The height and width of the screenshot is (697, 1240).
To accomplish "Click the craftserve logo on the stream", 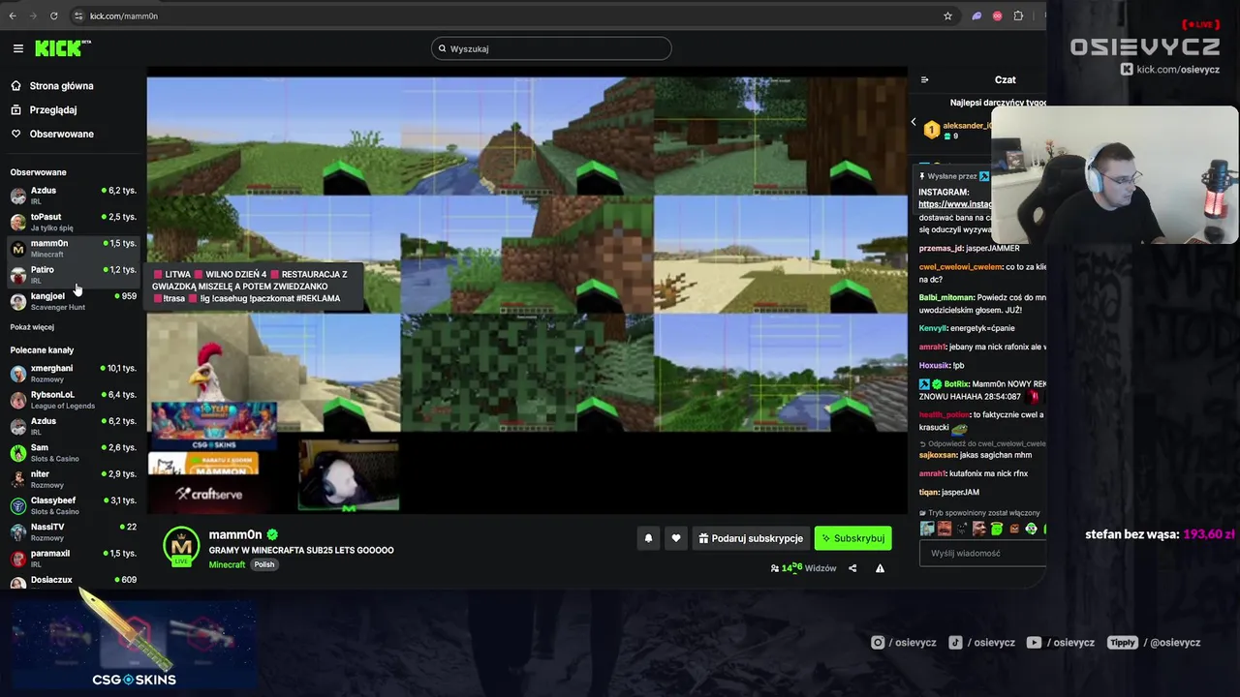I will coord(208,494).
